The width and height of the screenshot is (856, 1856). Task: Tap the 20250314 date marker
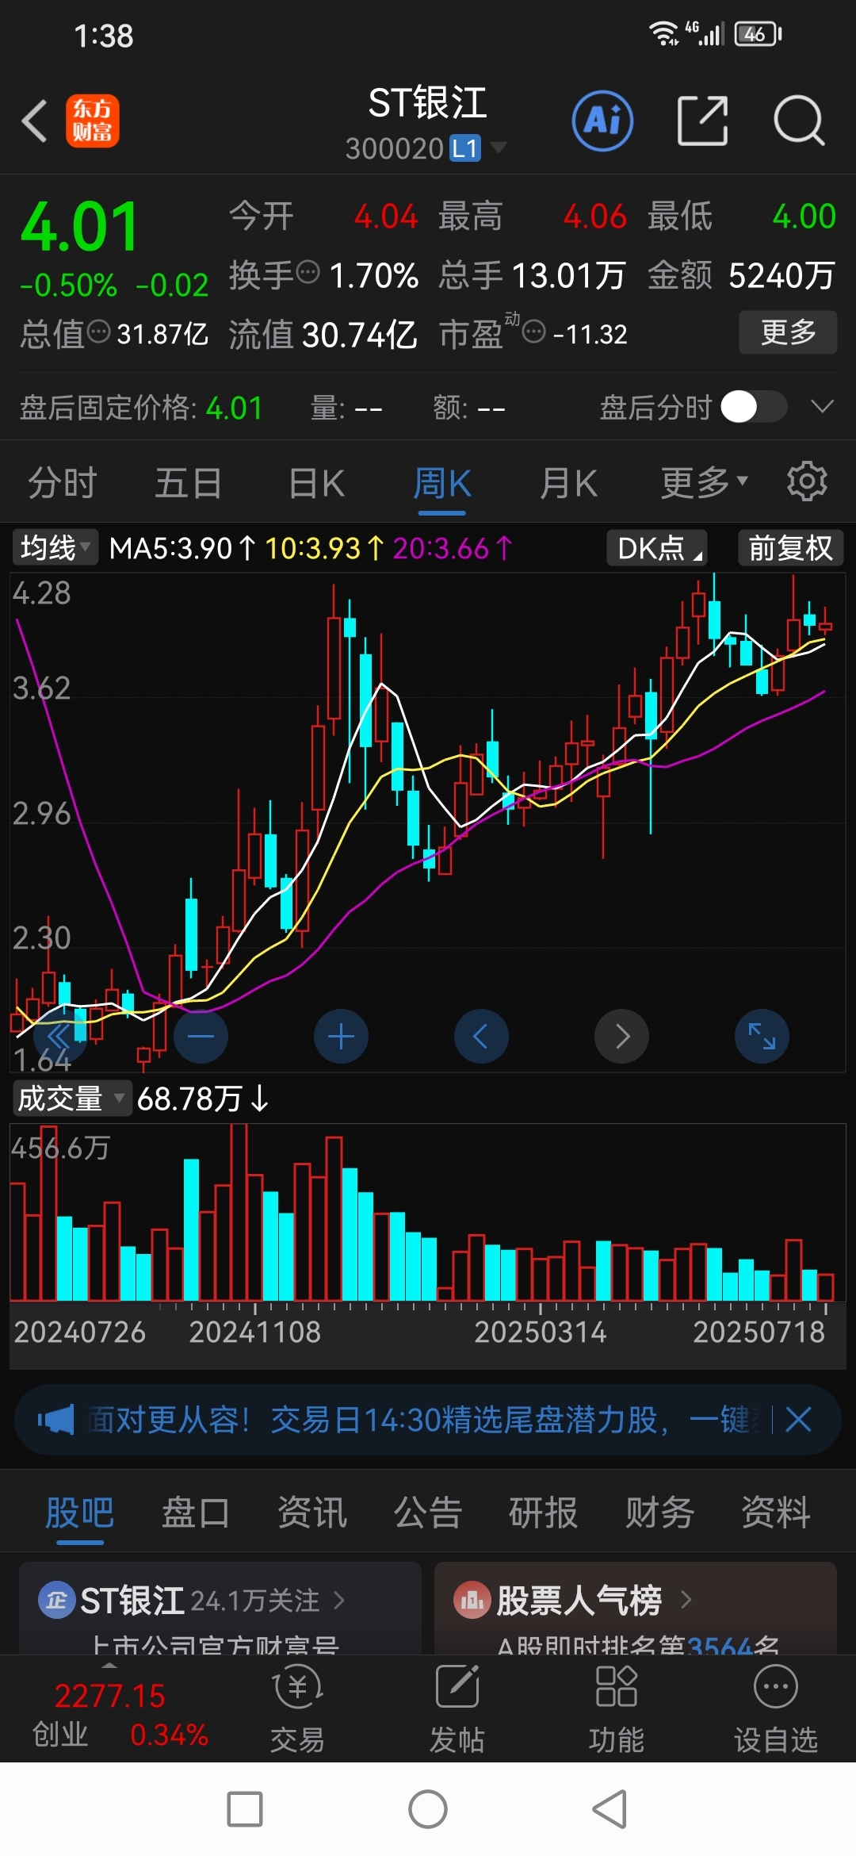pos(540,1332)
